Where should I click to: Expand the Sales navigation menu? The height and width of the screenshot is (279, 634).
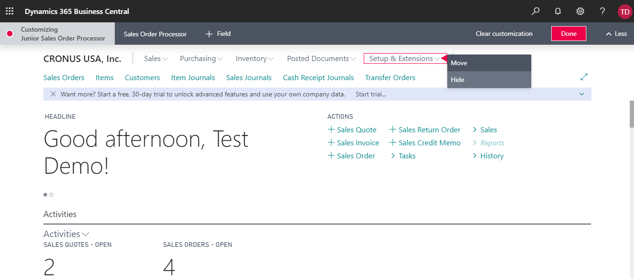[x=155, y=59]
